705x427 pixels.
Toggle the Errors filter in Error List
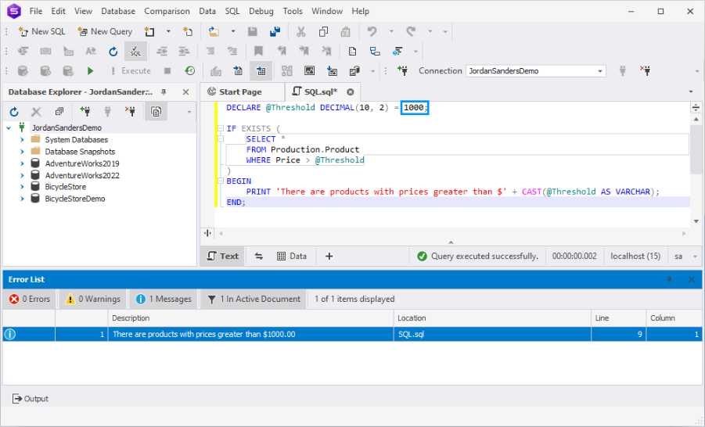pos(31,299)
